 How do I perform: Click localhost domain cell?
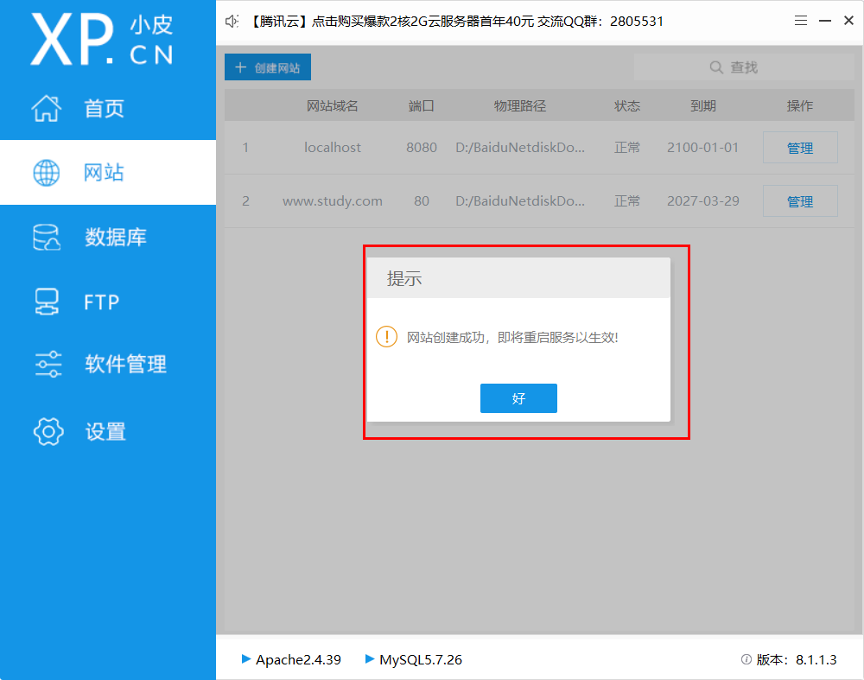333,147
